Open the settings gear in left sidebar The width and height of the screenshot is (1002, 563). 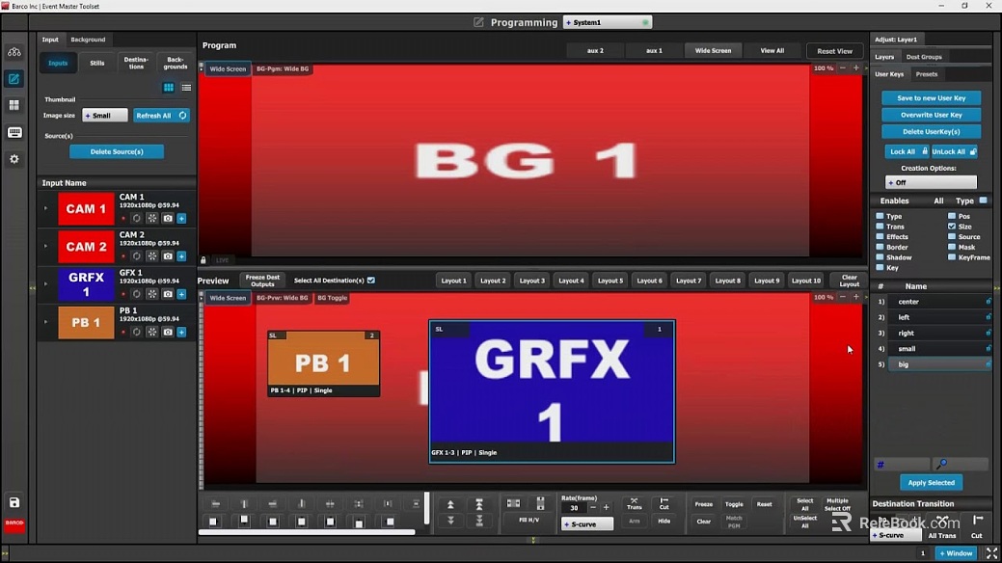(14, 159)
